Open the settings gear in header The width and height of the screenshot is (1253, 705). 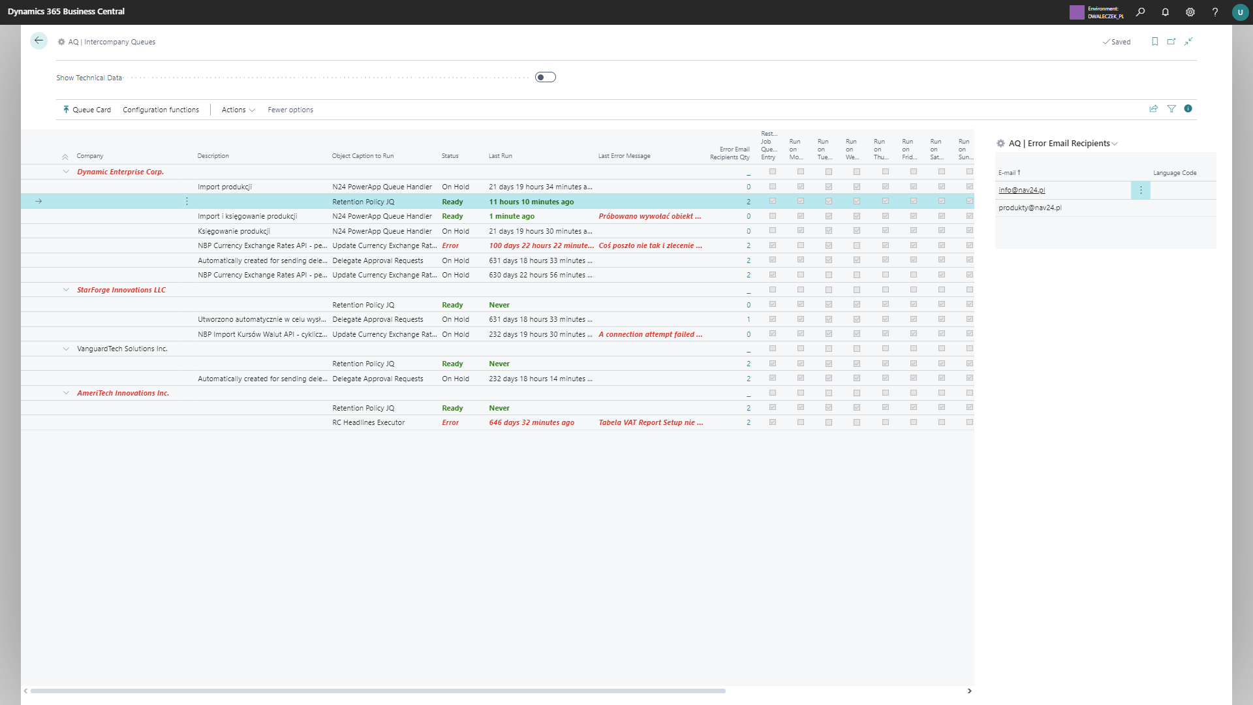(x=1190, y=12)
